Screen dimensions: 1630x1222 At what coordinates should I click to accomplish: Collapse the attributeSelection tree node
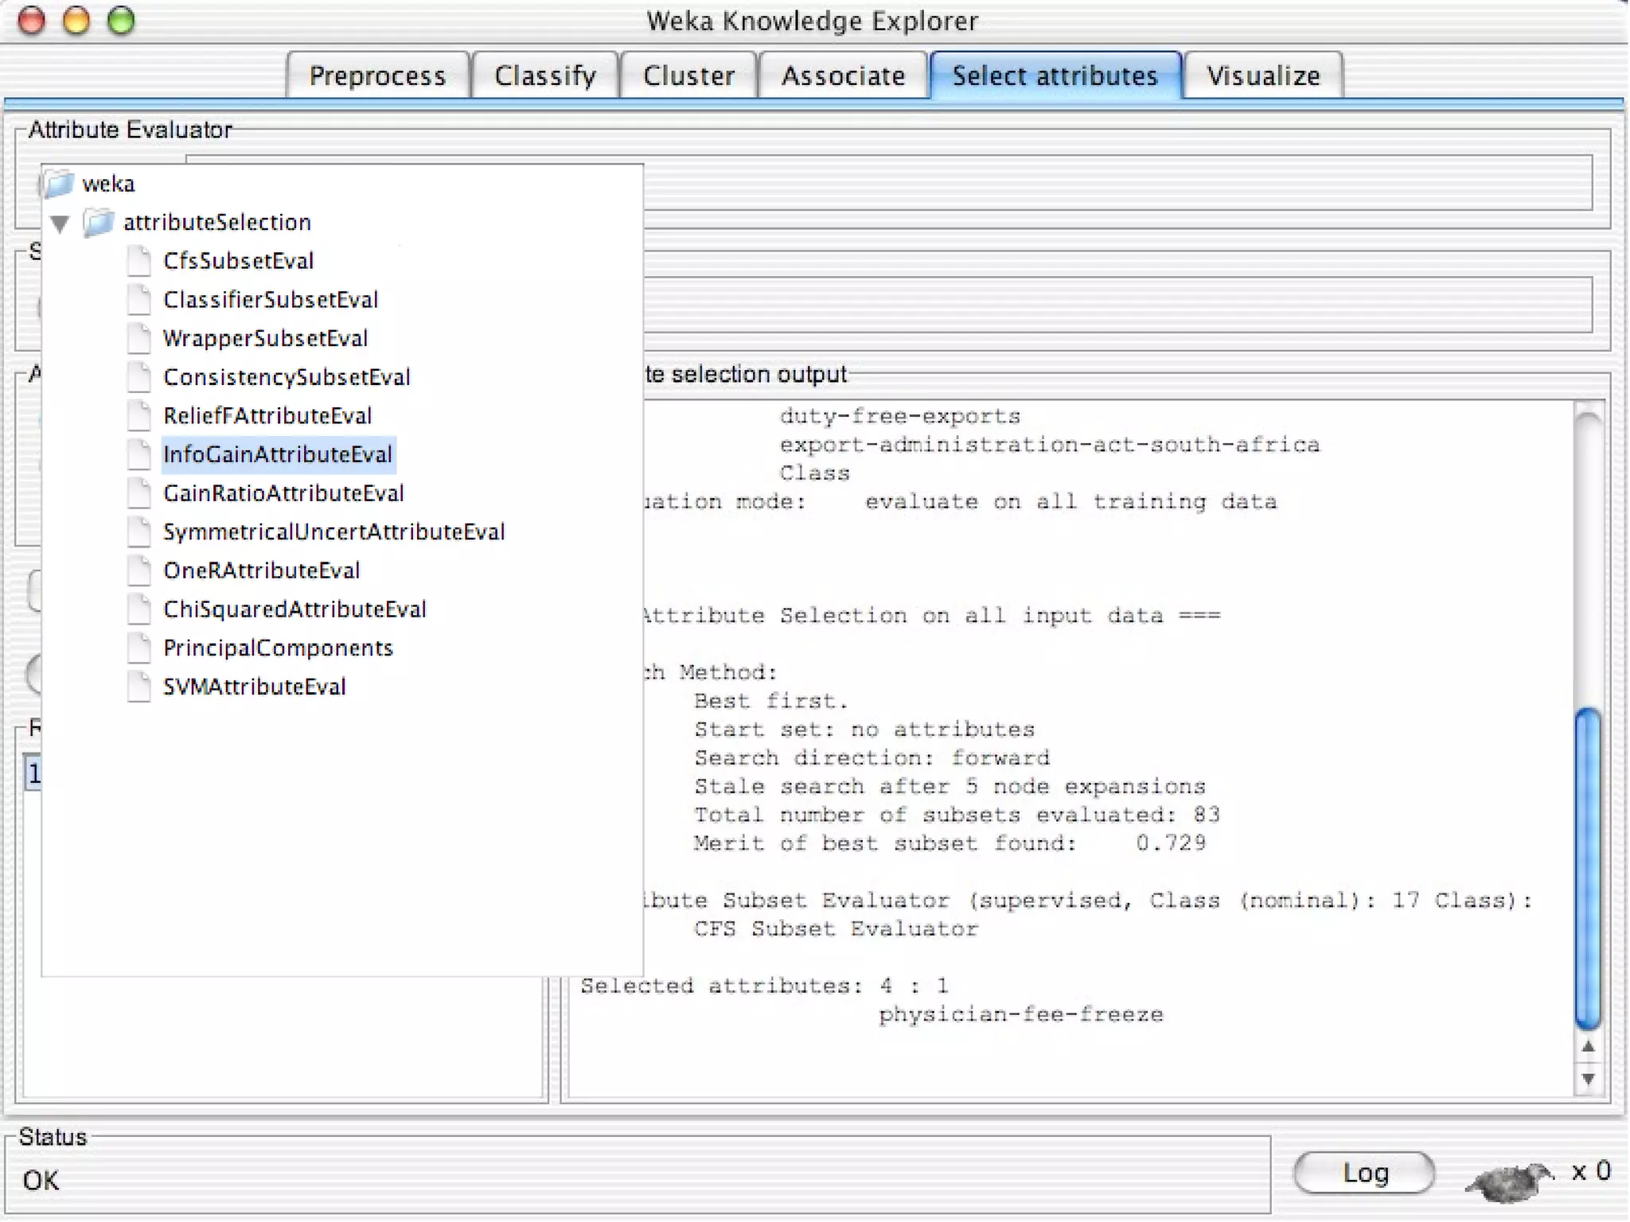click(60, 223)
